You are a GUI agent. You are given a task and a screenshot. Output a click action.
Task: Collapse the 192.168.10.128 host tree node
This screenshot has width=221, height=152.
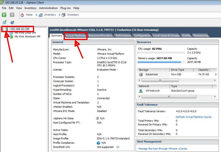point(3,29)
